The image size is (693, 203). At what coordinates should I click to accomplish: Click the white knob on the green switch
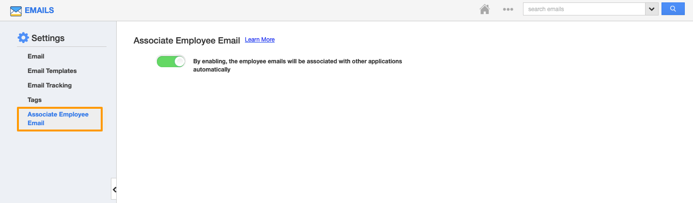[179, 61]
